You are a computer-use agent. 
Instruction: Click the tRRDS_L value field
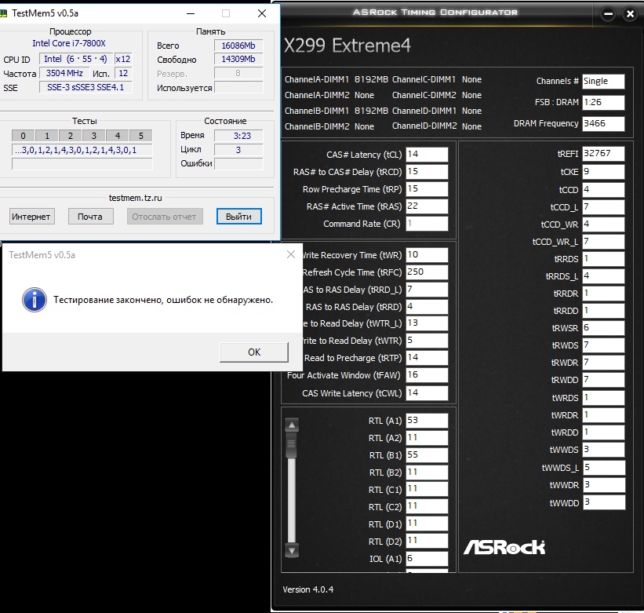point(603,276)
